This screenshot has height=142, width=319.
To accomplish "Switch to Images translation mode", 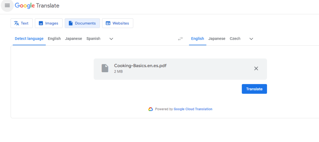I will 49,23.
